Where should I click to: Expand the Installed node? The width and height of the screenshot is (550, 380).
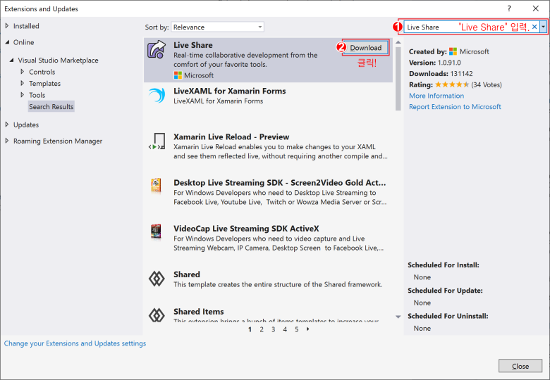click(7, 26)
